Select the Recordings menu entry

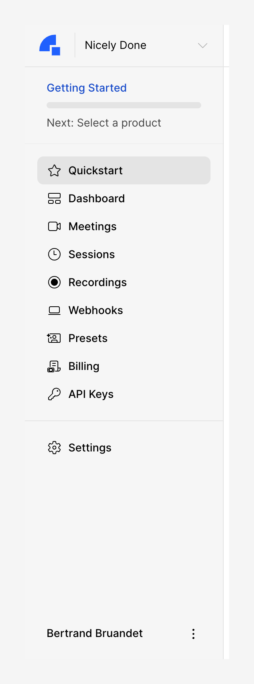[97, 282]
